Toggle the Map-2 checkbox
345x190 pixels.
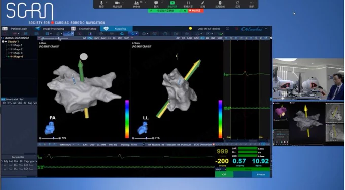[9, 49]
